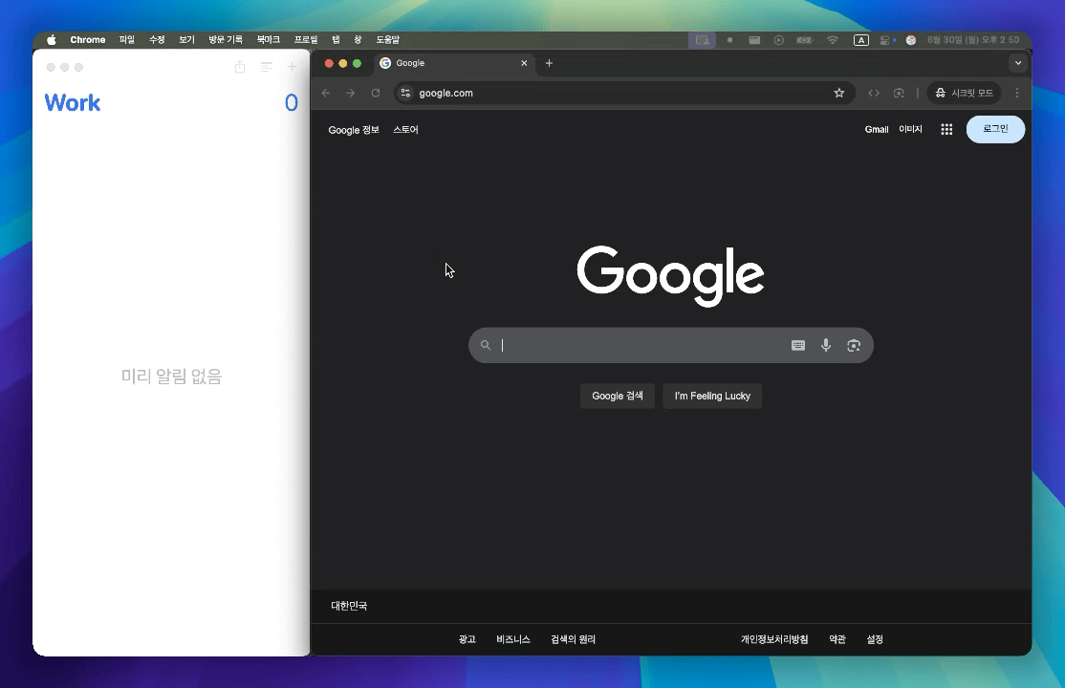Click the Google logo
The width and height of the screenshot is (1065, 688).
(x=670, y=276)
